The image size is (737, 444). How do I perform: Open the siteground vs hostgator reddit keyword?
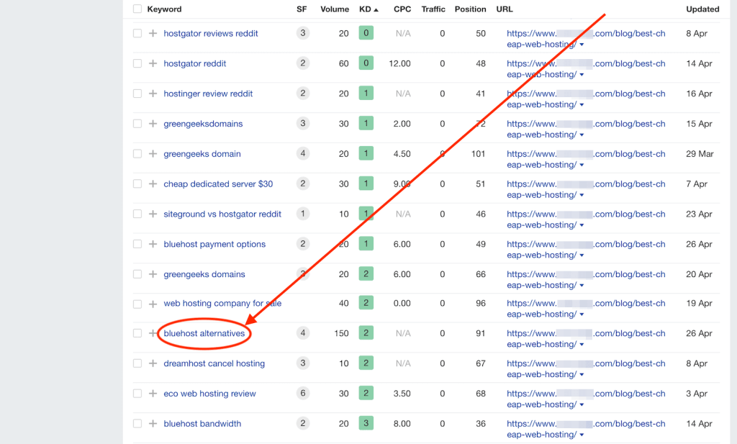(222, 214)
